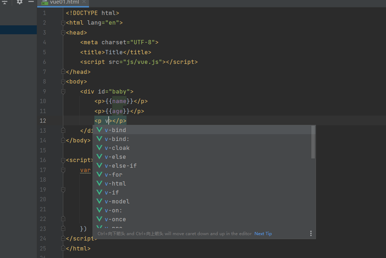Hide the project tool window (minus icon)
Viewport: 386px width, 258px height.
31,2
